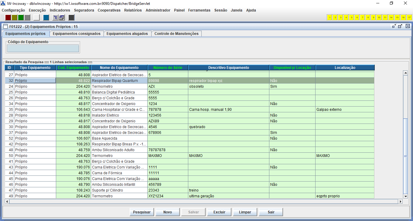The height and width of the screenshot is (221, 413).
Task: Open the Ferramentas menu
Action: [x=199, y=10]
